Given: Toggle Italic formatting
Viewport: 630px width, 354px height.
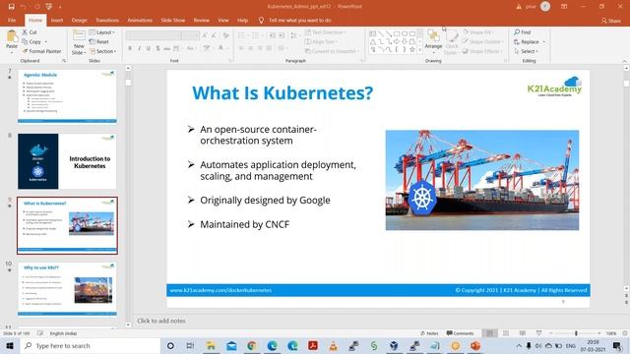Looking at the screenshot, I should [x=139, y=48].
